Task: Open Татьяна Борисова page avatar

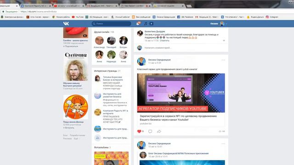Action: [x=97, y=78]
